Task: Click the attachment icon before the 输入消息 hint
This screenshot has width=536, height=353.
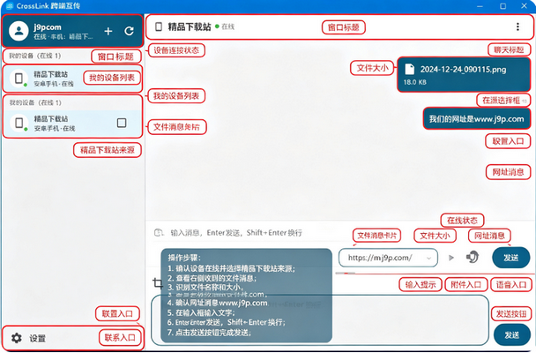Action: 159,233
